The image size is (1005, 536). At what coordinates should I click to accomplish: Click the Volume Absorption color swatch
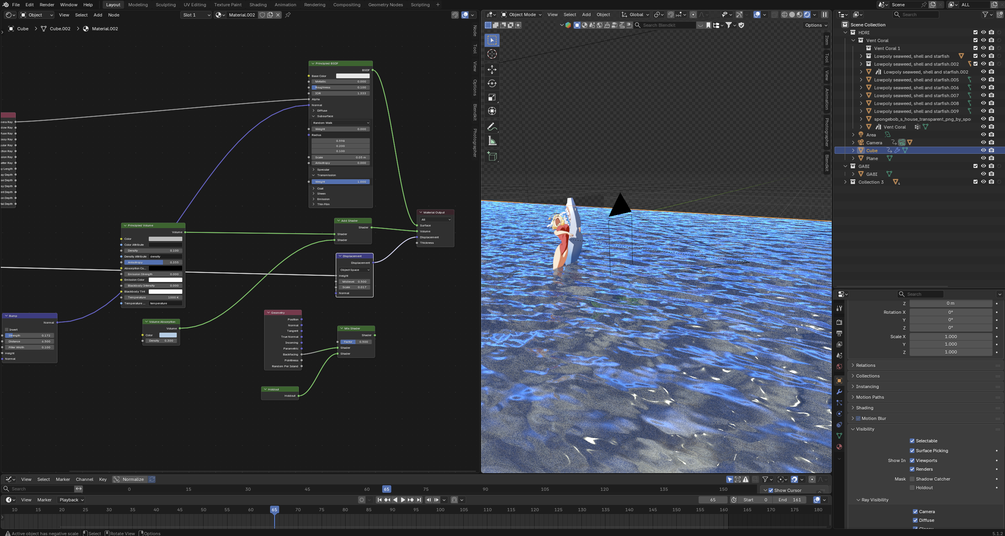[x=168, y=335]
